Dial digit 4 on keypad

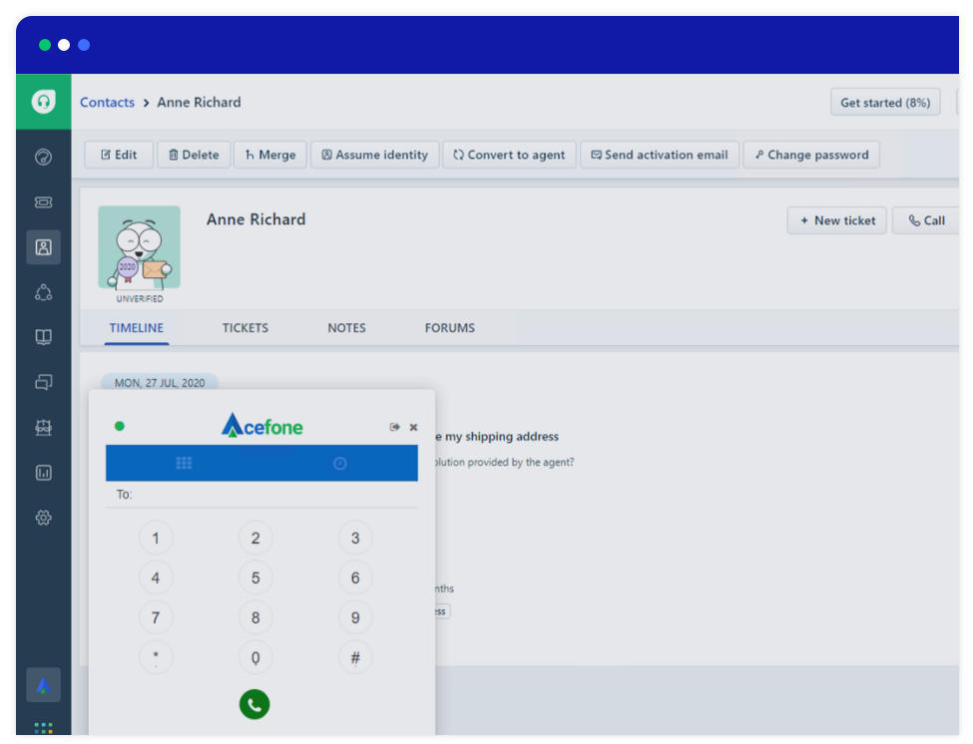(x=156, y=577)
